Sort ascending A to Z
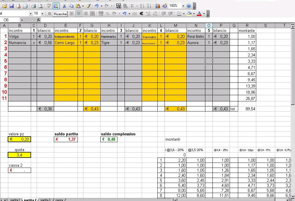Screen dimensions: 295x201 tap(142, 6)
